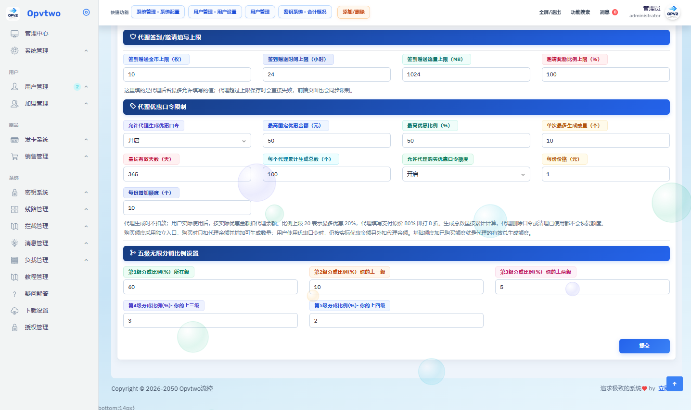Expand the 发卡系统 chevron
The height and width of the screenshot is (410, 691).
pos(86,140)
